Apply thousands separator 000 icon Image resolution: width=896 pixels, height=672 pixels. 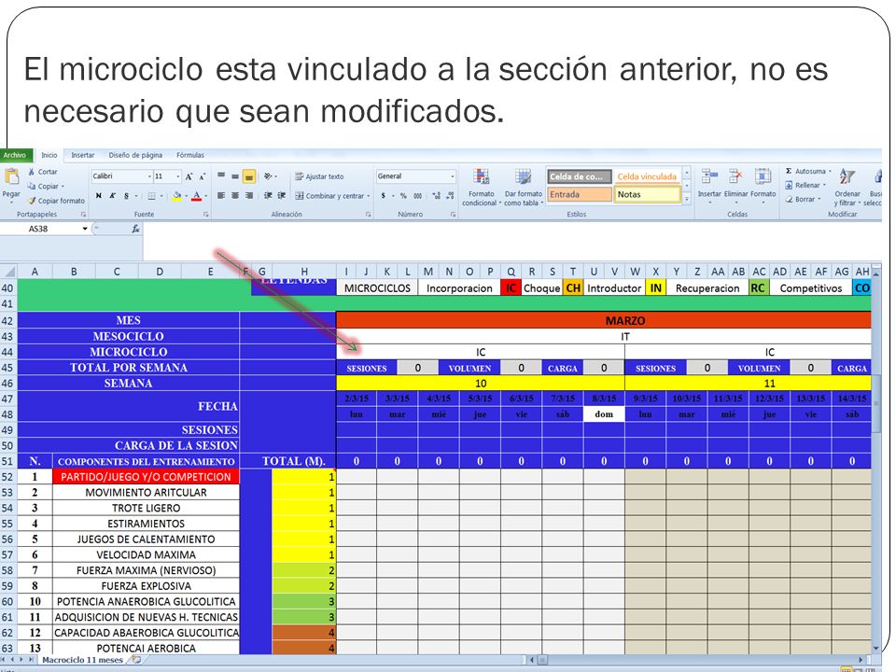point(418,195)
